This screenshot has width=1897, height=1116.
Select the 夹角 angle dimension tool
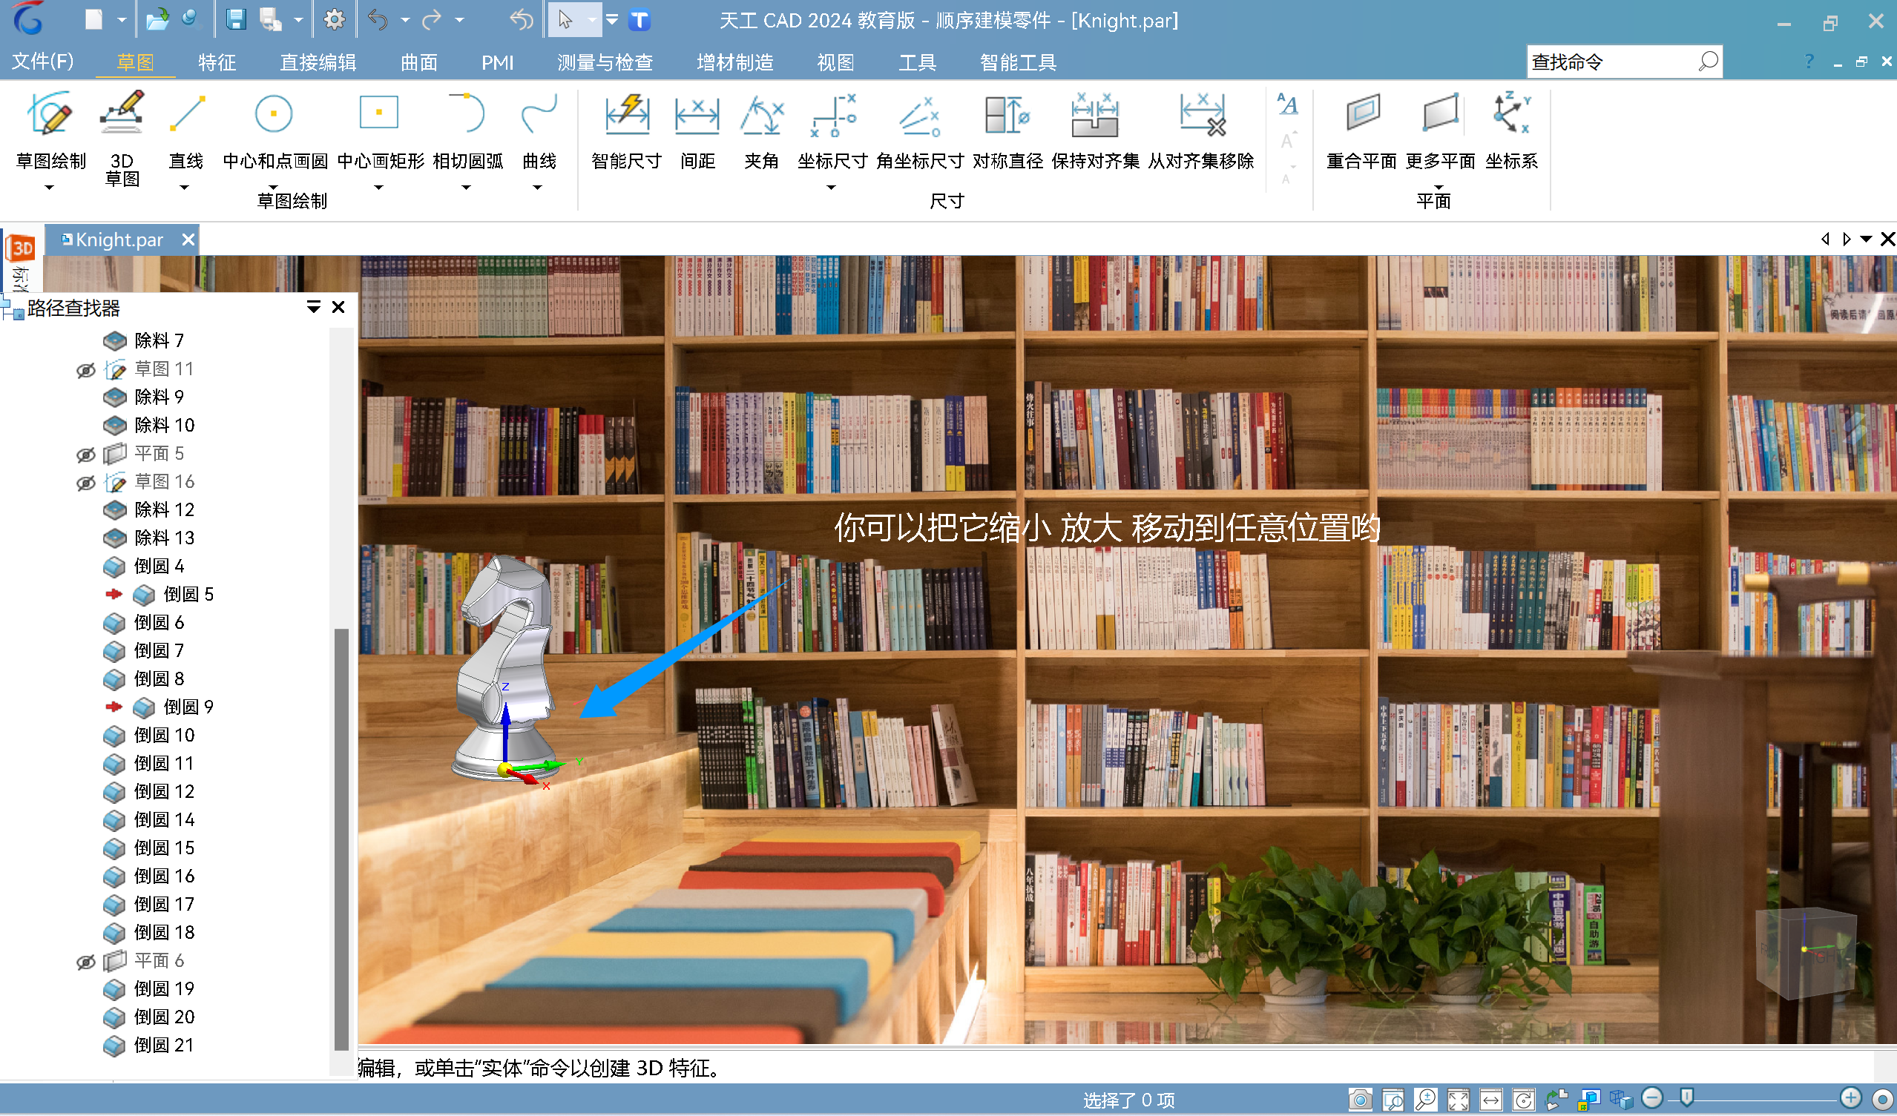[x=761, y=114]
